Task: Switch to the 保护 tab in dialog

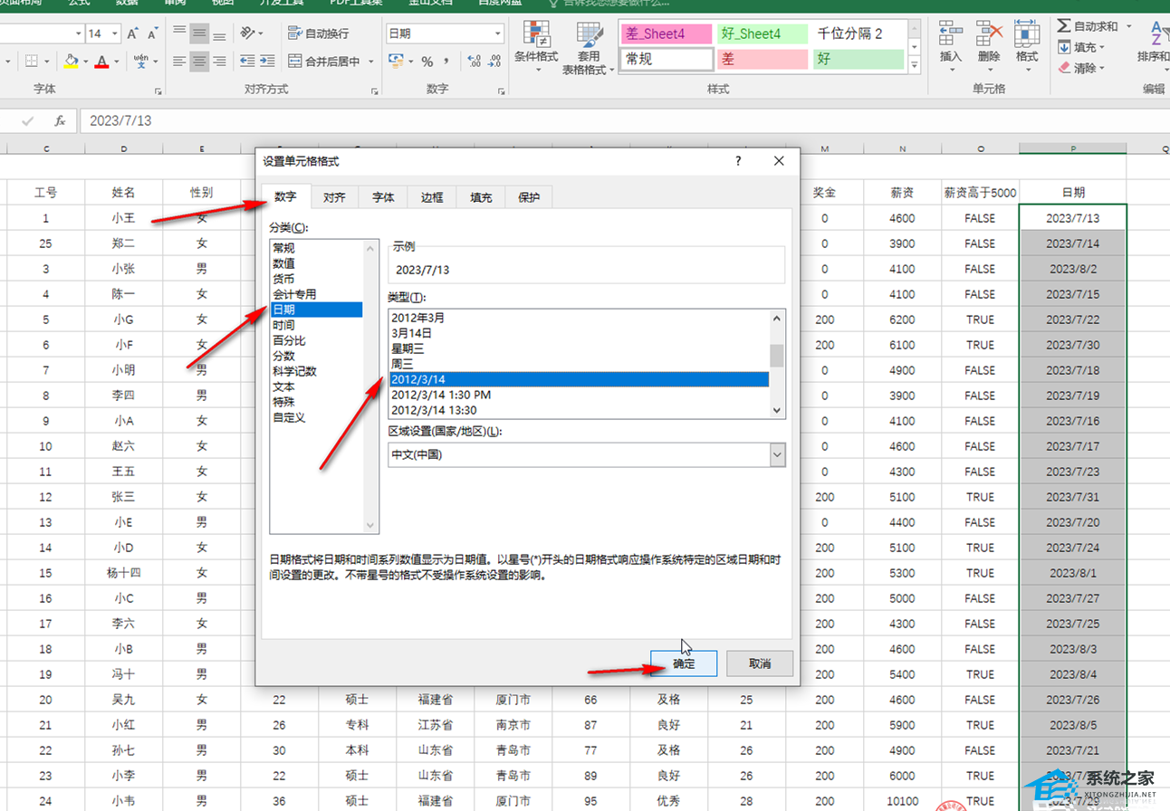Action: point(529,196)
